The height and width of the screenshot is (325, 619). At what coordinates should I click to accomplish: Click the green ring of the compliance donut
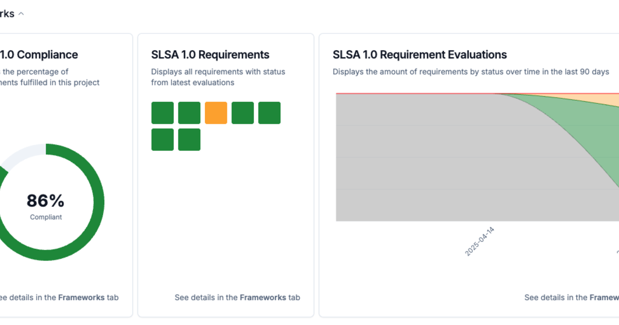pyautogui.click(x=99, y=202)
